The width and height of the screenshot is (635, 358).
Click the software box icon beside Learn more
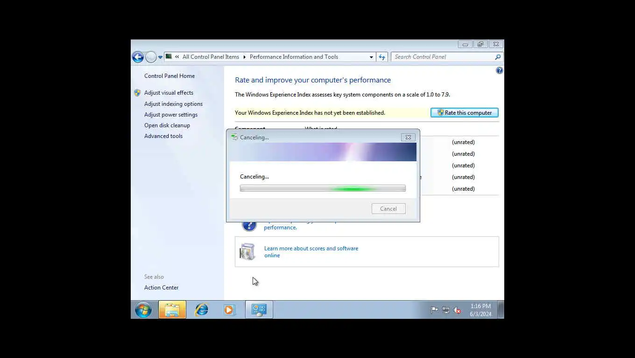[247, 251]
